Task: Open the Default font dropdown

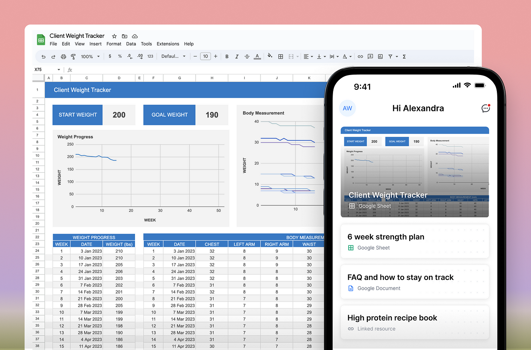Action: [173, 56]
